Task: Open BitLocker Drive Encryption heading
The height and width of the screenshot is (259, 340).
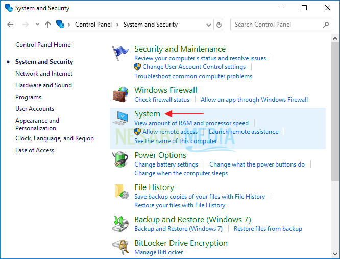Action: pos(181,243)
